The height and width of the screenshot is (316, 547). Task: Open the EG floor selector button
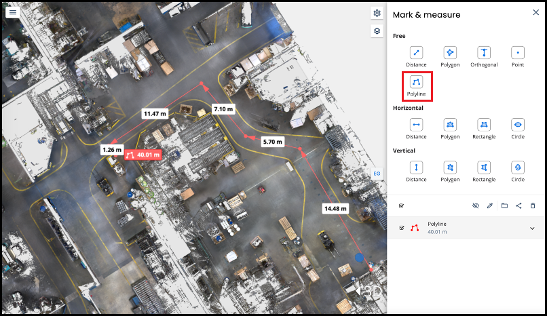(x=377, y=174)
